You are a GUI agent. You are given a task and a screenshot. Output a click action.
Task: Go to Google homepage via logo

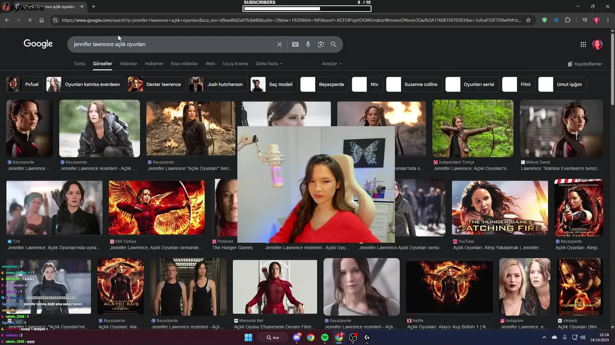[38, 44]
